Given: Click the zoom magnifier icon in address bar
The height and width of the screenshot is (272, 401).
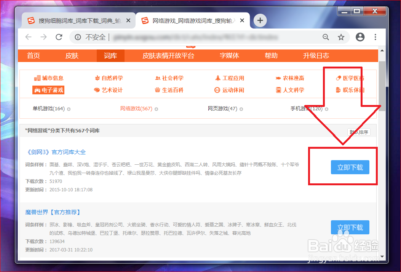Looking at the screenshot, I should click(x=326, y=37).
